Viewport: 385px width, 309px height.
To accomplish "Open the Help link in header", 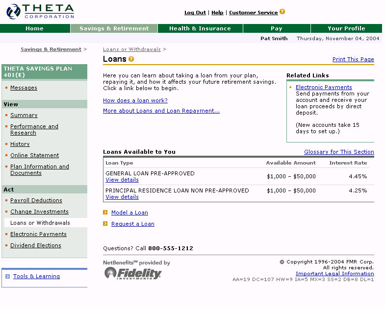I will click(217, 13).
